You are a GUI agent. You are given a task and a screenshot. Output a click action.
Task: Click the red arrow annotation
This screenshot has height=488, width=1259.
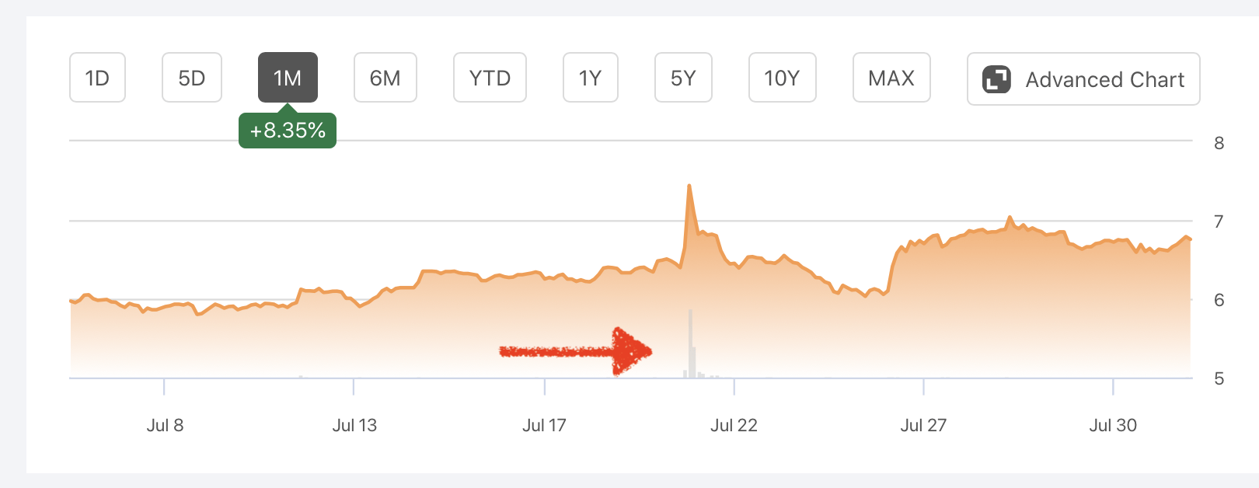577,351
